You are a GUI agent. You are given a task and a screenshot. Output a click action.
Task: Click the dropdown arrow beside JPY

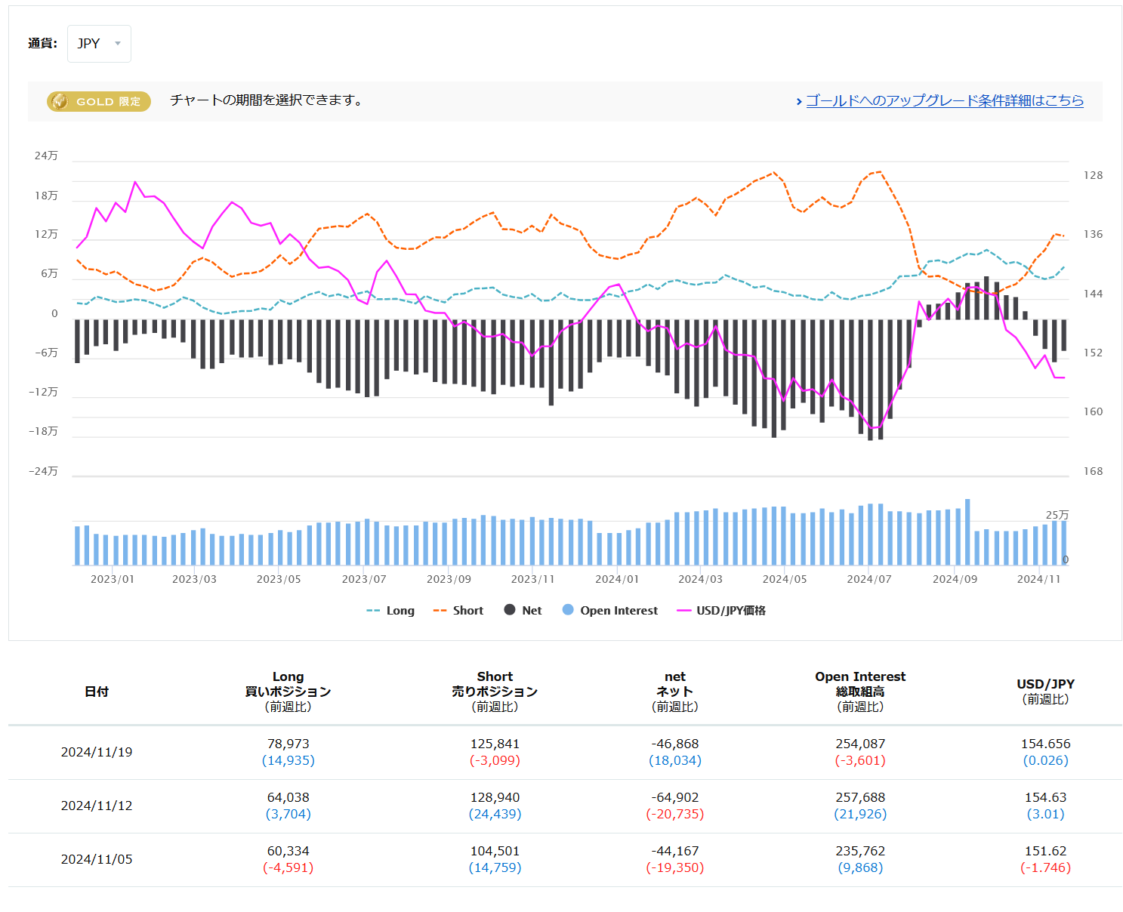pyautogui.click(x=118, y=44)
